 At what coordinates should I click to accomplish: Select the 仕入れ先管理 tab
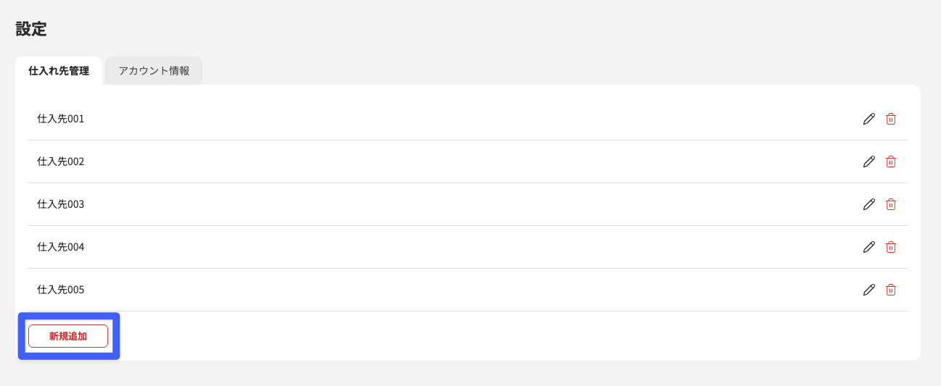click(x=59, y=71)
